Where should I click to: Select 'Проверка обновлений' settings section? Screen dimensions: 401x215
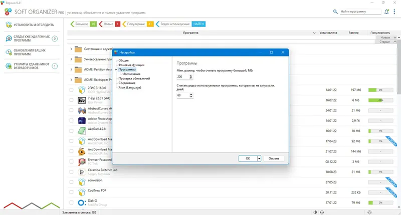[134, 78]
